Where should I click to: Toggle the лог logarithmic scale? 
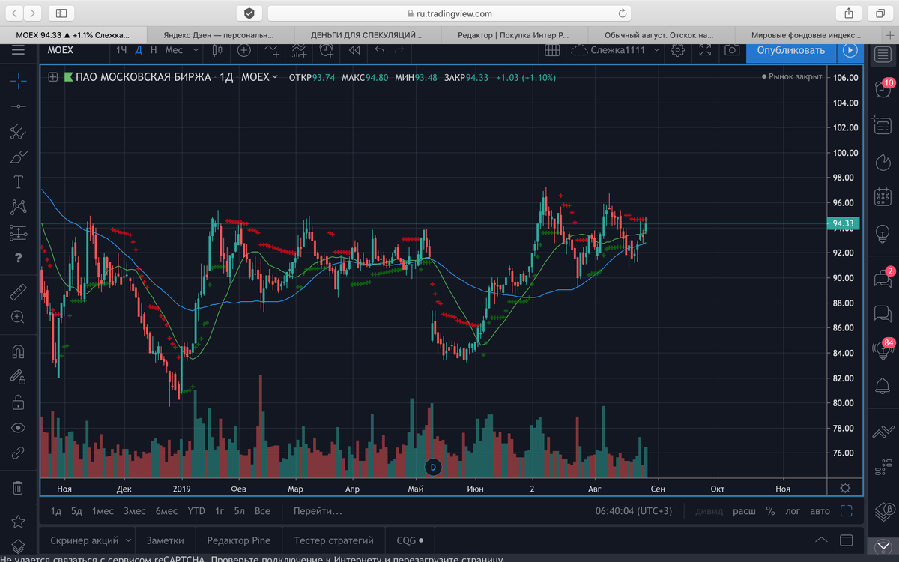(x=793, y=511)
